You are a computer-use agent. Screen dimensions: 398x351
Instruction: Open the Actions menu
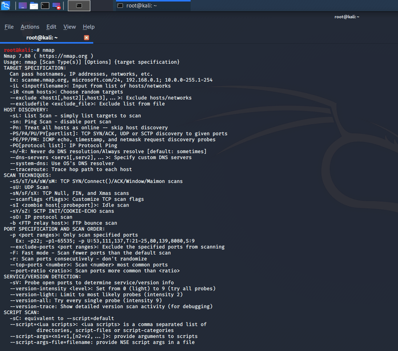(x=30, y=26)
